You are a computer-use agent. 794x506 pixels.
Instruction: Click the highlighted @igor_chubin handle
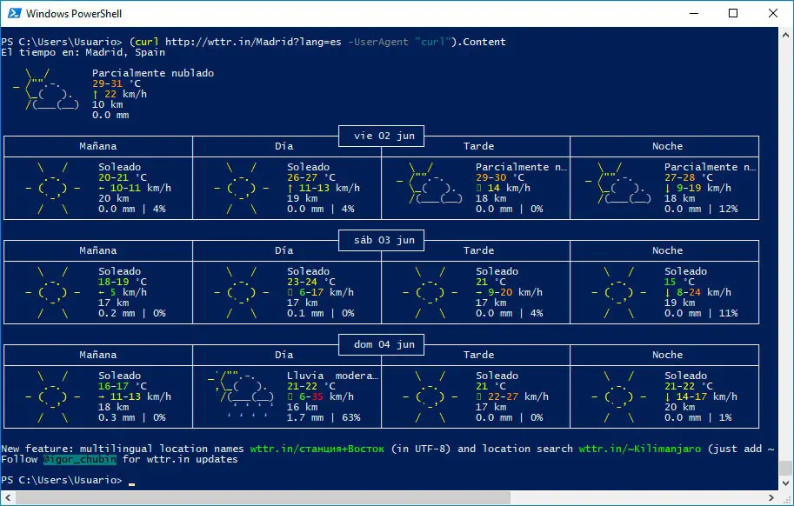(x=79, y=459)
